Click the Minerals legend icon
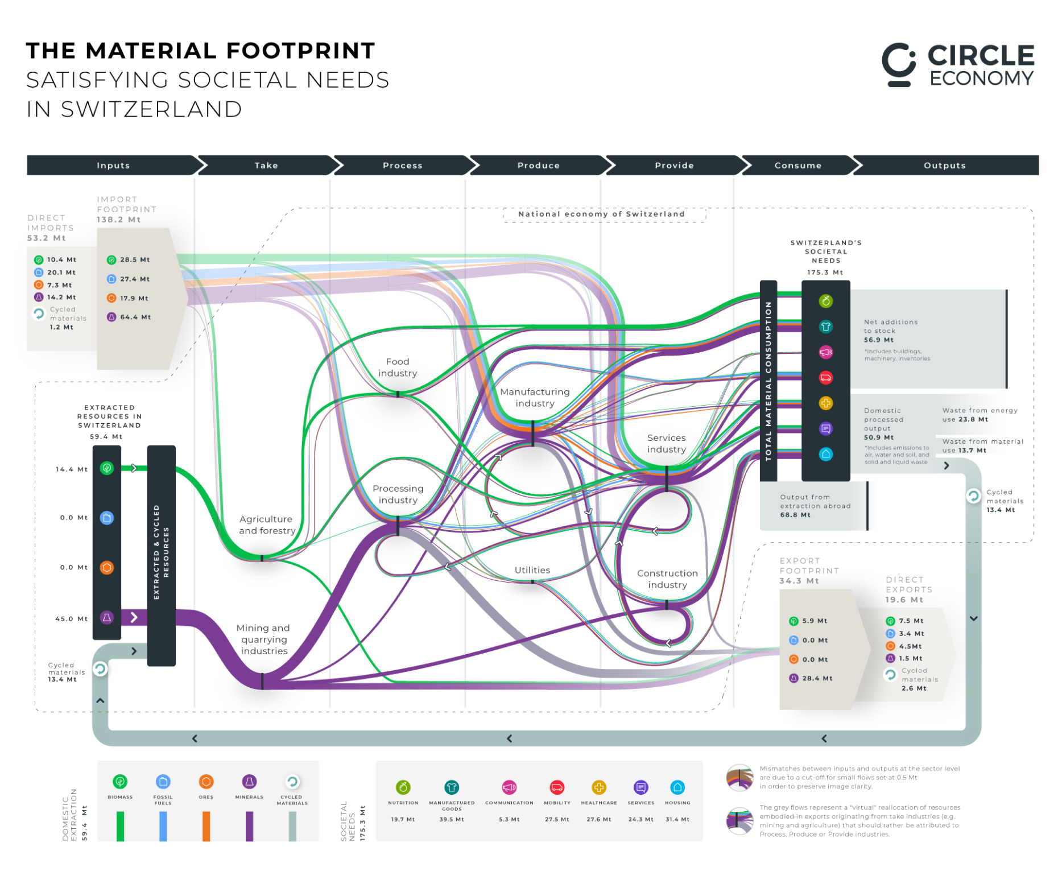Image resolution: width=1058 pixels, height=871 pixels. [249, 781]
